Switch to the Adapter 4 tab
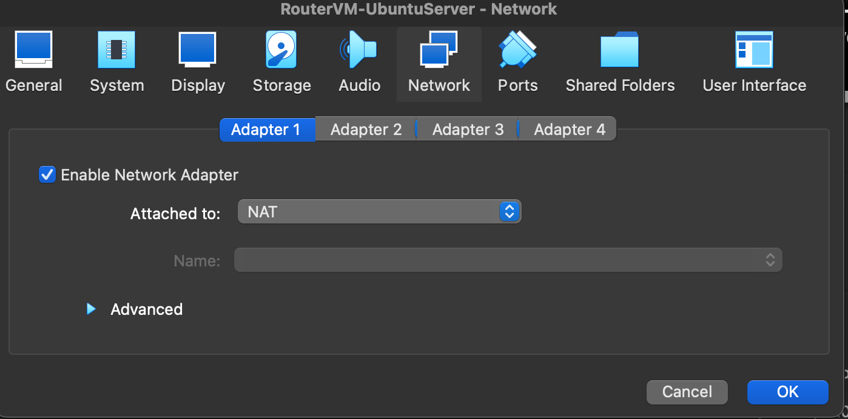848x419 pixels. (568, 130)
